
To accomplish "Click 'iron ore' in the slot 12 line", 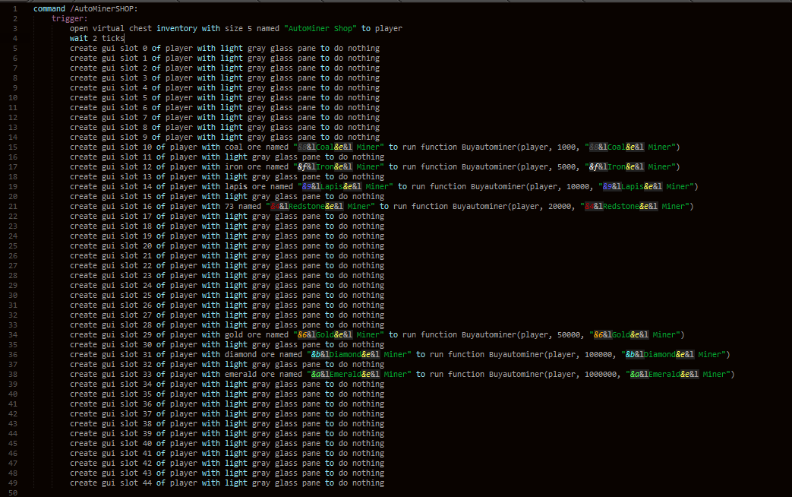I will (x=243, y=167).
